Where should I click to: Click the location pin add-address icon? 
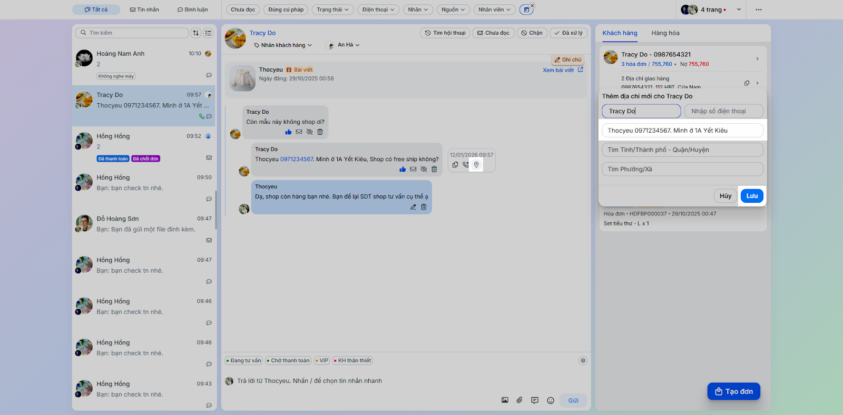(x=476, y=165)
